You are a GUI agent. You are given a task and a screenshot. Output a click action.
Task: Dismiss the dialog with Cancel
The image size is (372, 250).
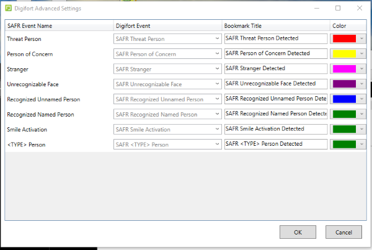click(343, 232)
